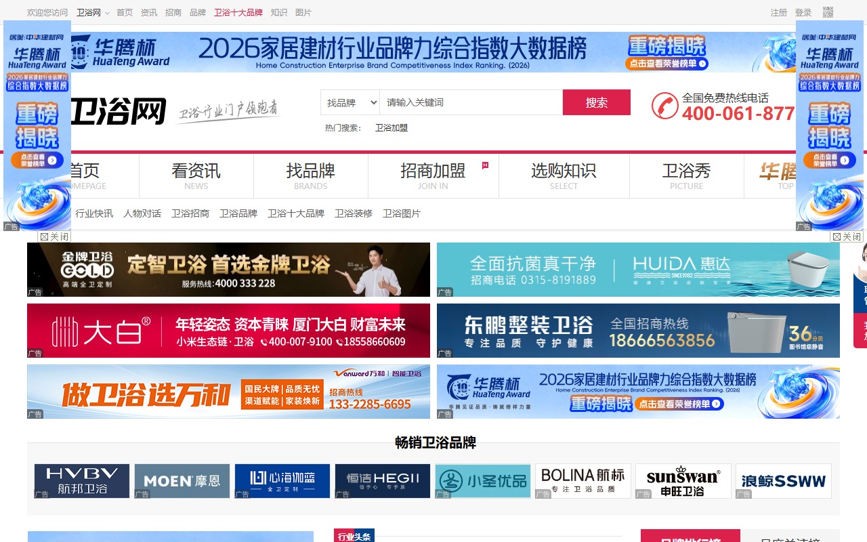Open 知识 in the top bar

pyautogui.click(x=279, y=12)
